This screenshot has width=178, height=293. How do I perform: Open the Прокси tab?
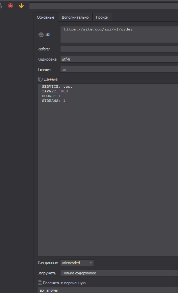coord(102,17)
